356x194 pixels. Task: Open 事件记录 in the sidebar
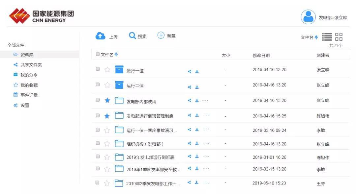coord(22,95)
